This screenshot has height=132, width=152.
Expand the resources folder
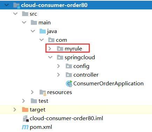[x=32, y=92]
